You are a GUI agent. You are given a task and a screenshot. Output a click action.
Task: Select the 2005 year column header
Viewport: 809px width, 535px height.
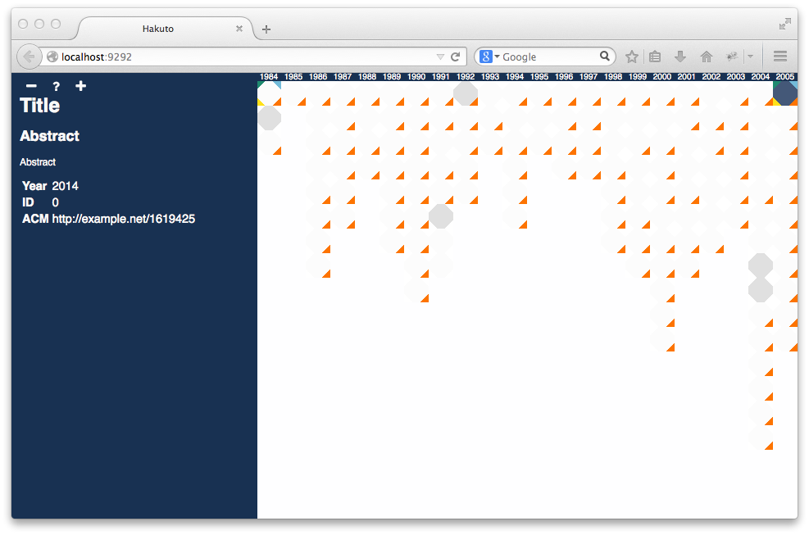pyautogui.click(x=784, y=77)
